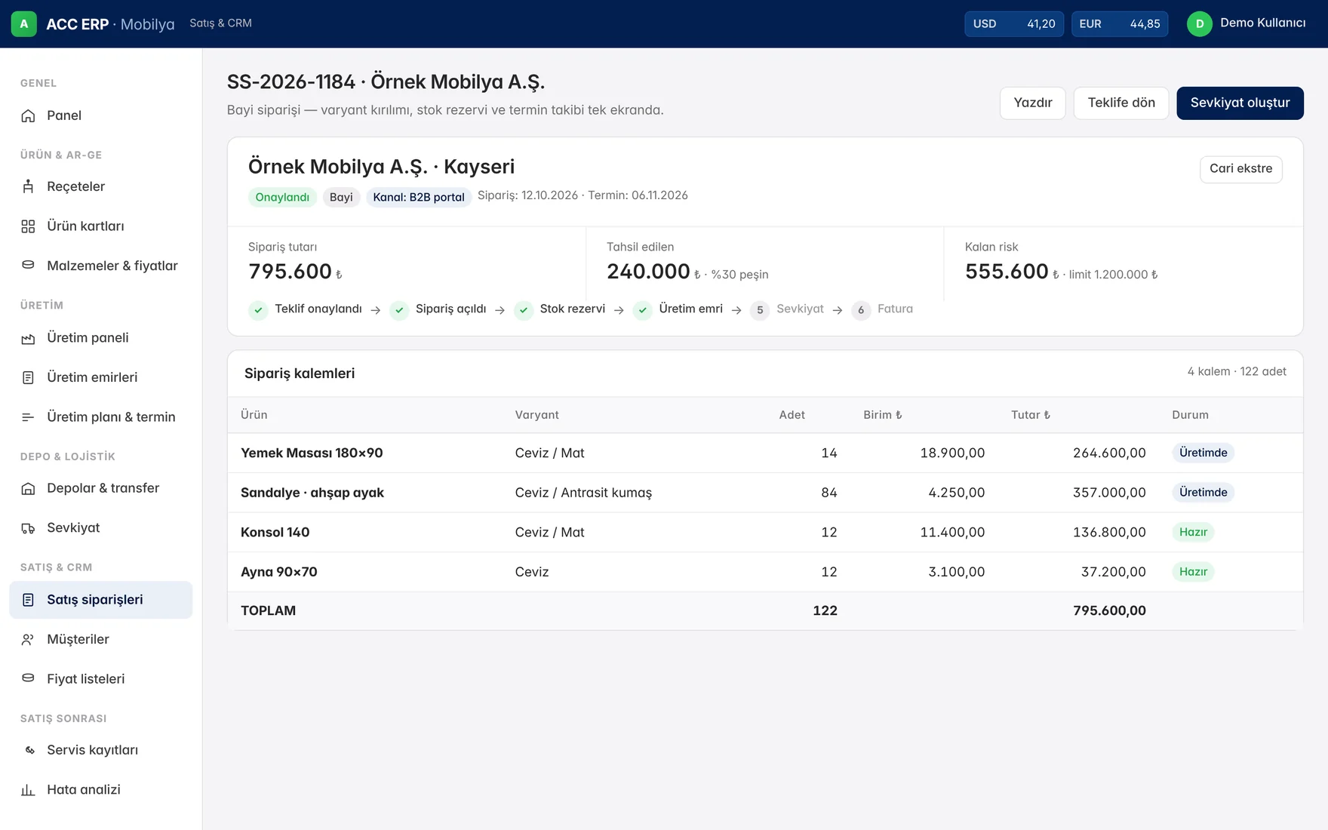This screenshot has width=1328, height=830.
Task: Click the USD 41,20 exchange rate chip
Action: coord(1014,24)
